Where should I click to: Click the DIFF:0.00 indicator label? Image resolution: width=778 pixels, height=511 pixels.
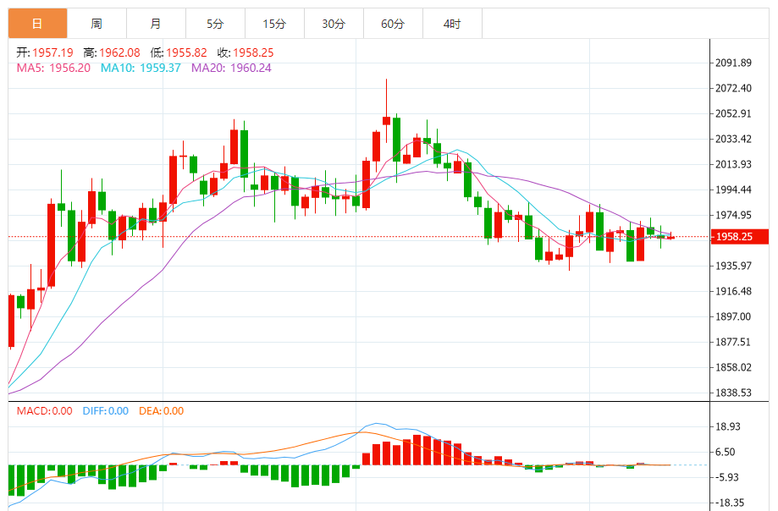pyautogui.click(x=106, y=411)
